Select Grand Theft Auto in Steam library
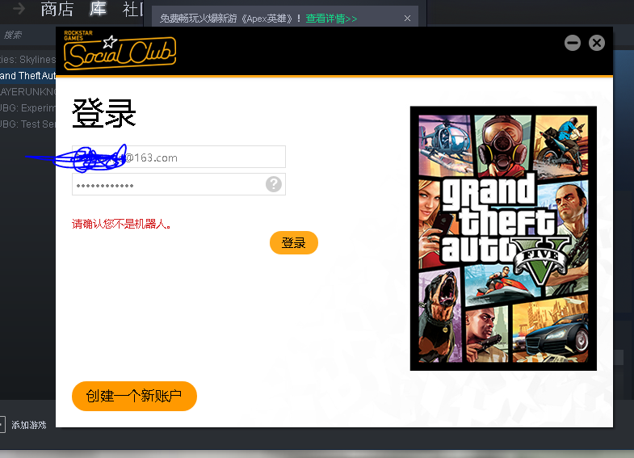The width and height of the screenshot is (634, 458). point(28,76)
